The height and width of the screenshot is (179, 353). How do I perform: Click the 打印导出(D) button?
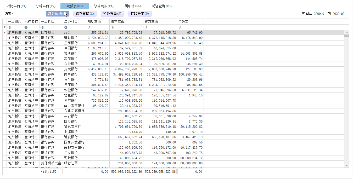(140, 14)
